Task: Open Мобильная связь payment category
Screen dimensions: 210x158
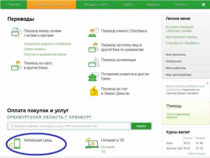Action: tap(38, 140)
